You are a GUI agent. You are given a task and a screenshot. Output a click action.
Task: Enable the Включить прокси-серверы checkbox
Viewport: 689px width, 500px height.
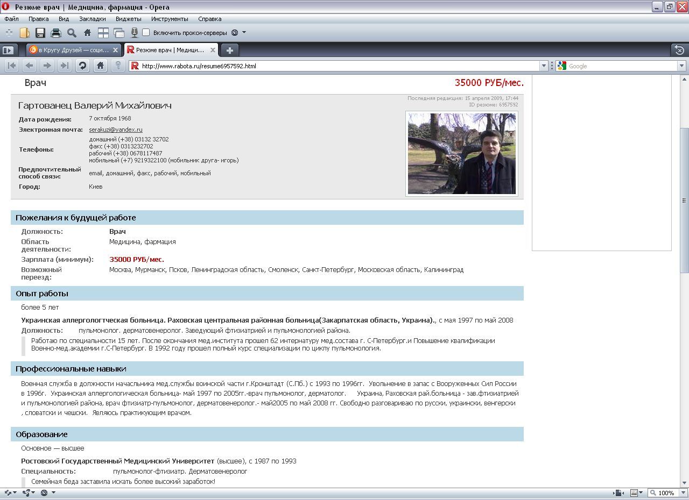pyautogui.click(x=146, y=33)
